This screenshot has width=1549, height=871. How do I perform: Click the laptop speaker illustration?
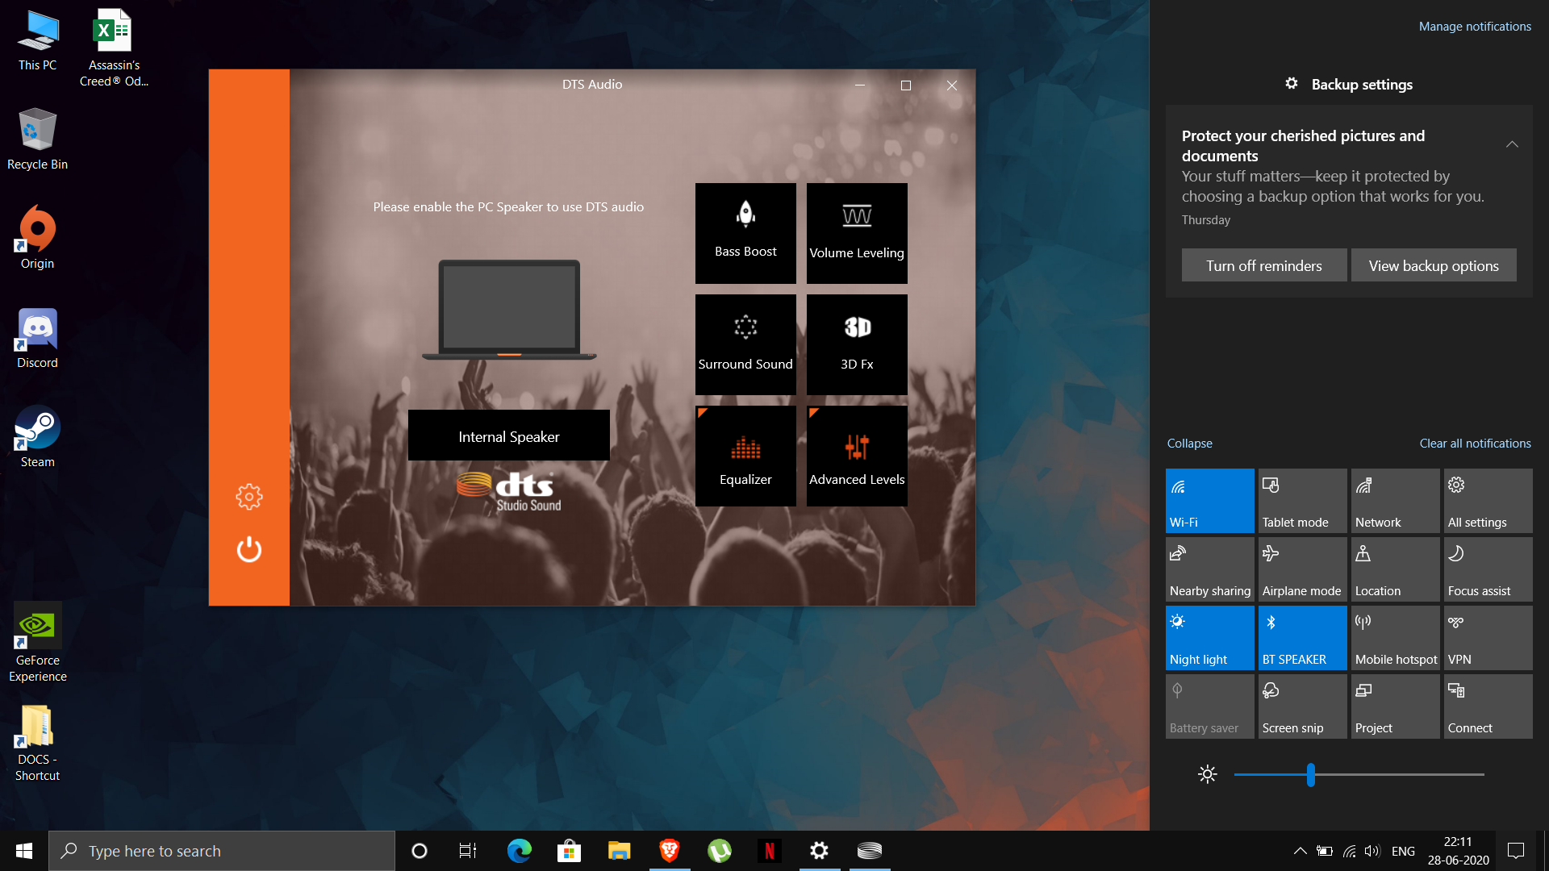pos(509,310)
